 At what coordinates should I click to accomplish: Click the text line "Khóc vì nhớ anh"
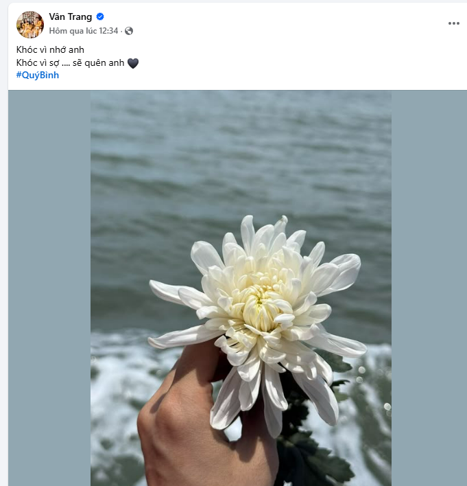(x=50, y=50)
